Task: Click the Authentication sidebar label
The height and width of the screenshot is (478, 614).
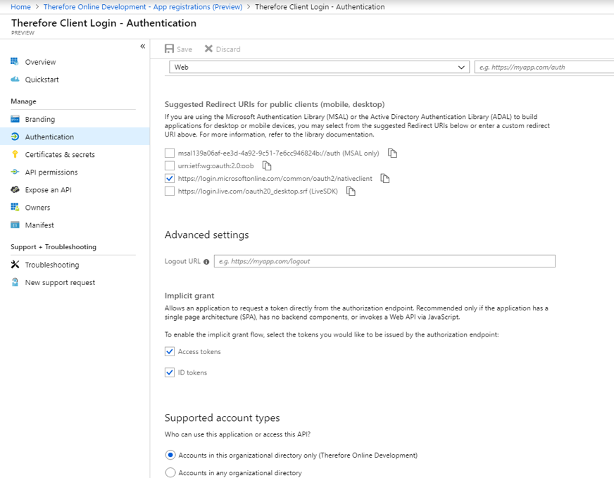Action: coord(49,137)
